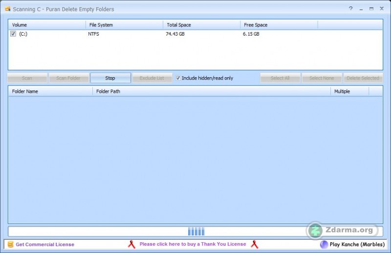Click the disabled Scan button
Screen dimensions: 391x253
[x=27, y=78]
